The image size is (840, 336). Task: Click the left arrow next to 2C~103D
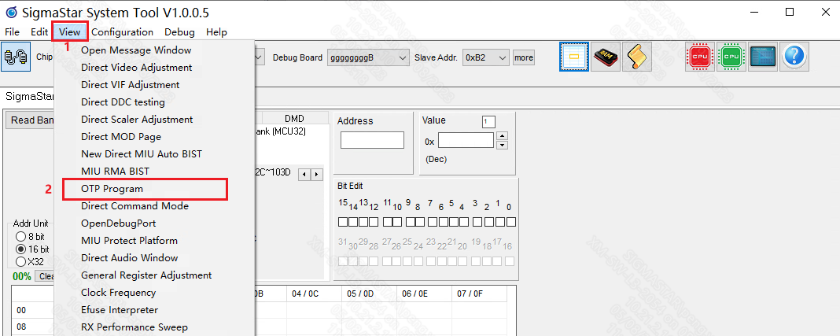(x=304, y=174)
